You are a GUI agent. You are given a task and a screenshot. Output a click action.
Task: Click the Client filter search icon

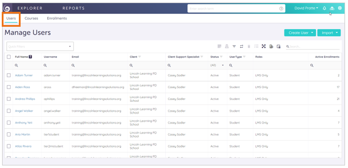(131, 65)
